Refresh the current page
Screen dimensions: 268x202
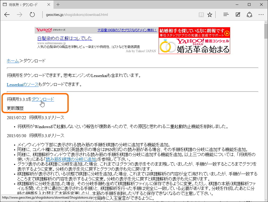[32, 15]
